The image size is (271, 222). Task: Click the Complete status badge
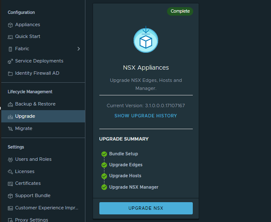click(180, 11)
